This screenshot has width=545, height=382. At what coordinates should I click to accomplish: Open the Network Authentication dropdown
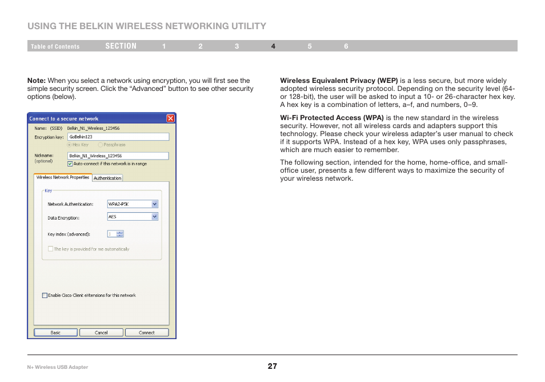[x=155, y=204]
